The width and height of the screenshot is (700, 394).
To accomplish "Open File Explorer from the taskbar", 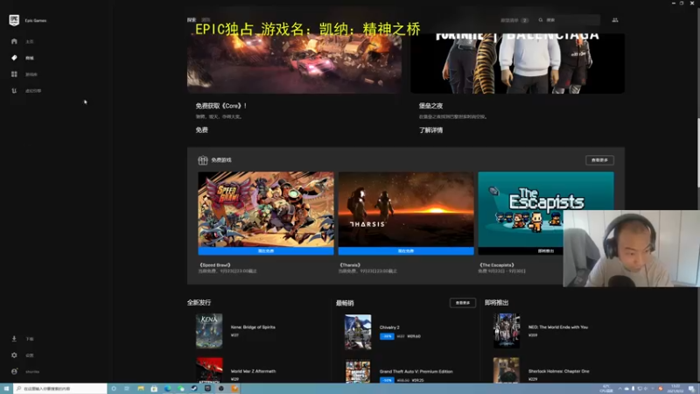I will 141,389.
